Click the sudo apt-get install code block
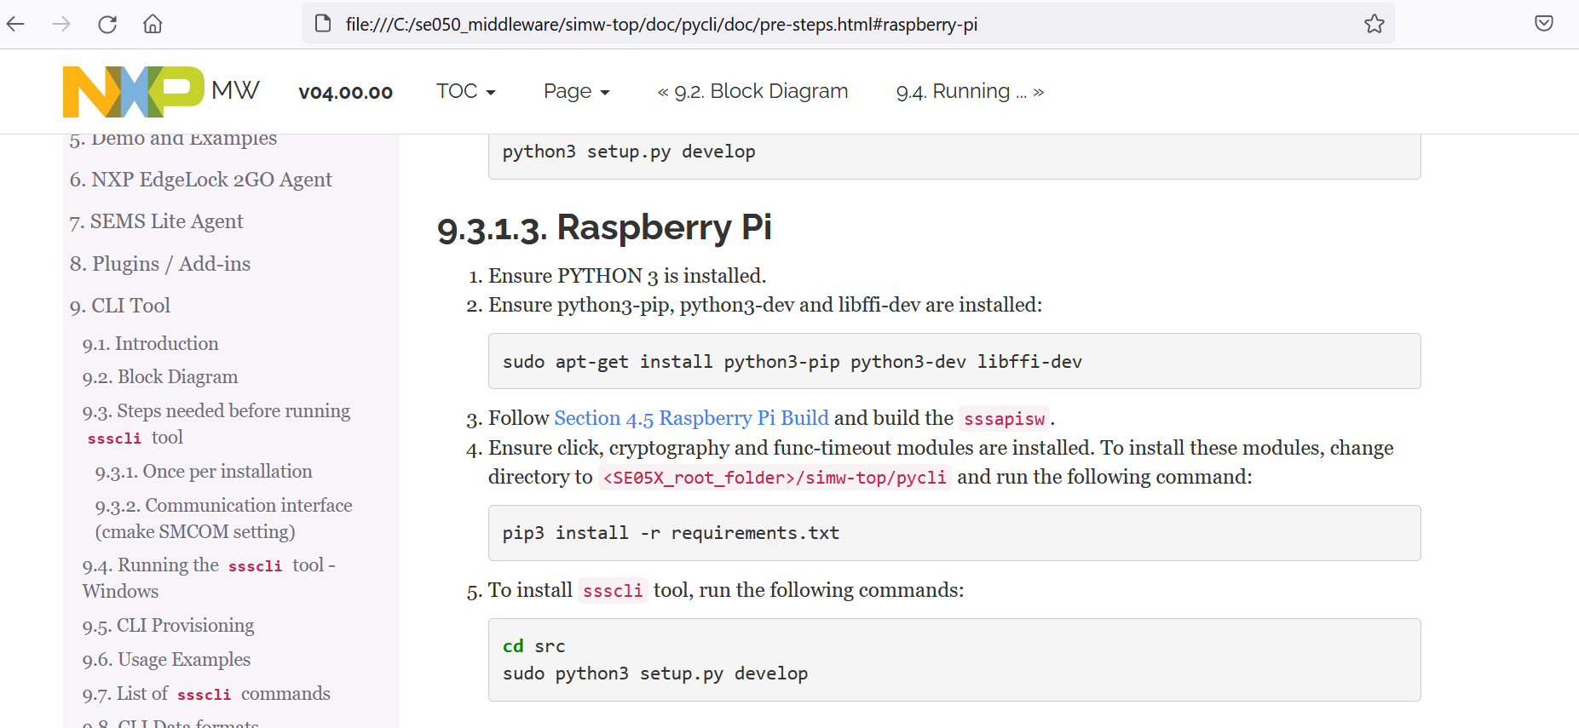The image size is (1579, 728). [954, 361]
